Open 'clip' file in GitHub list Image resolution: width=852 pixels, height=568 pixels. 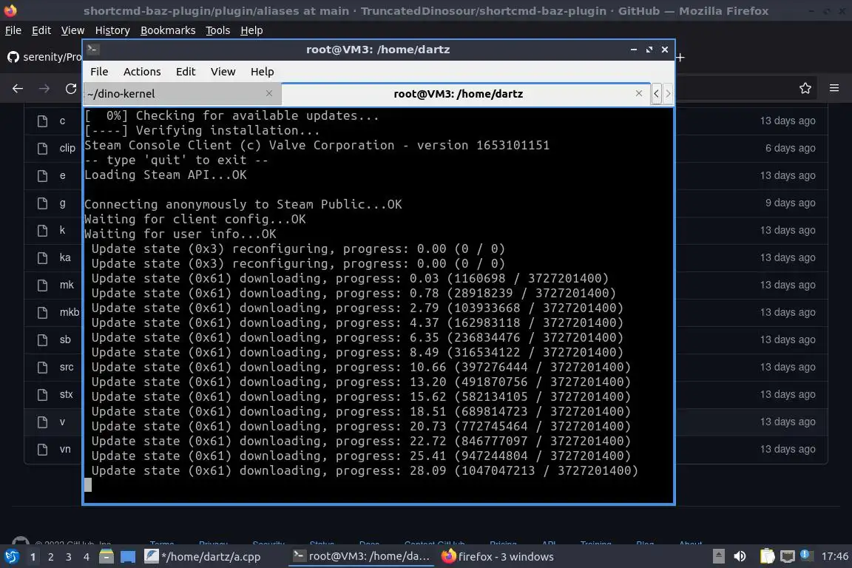pyautogui.click(x=67, y=149)
